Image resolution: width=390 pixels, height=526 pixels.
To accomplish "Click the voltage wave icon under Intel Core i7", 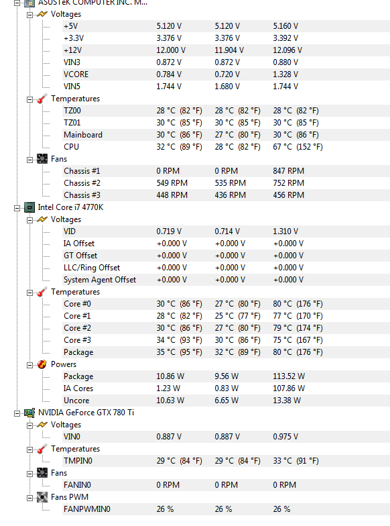I will 42,219.
